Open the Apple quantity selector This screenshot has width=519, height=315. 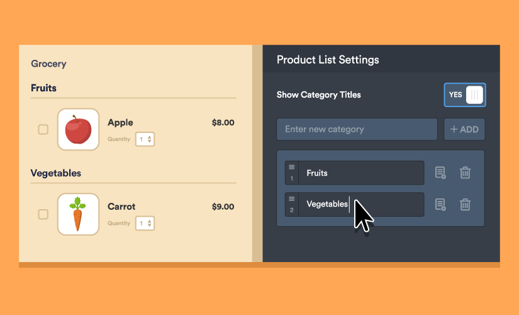[x=145, y=139]
